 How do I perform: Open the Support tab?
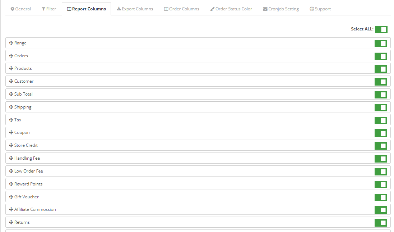click(320, 9)
